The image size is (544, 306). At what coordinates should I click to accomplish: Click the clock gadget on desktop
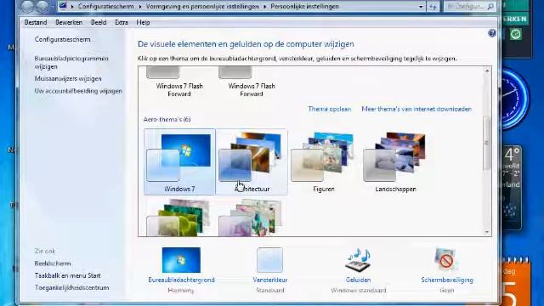515,99
